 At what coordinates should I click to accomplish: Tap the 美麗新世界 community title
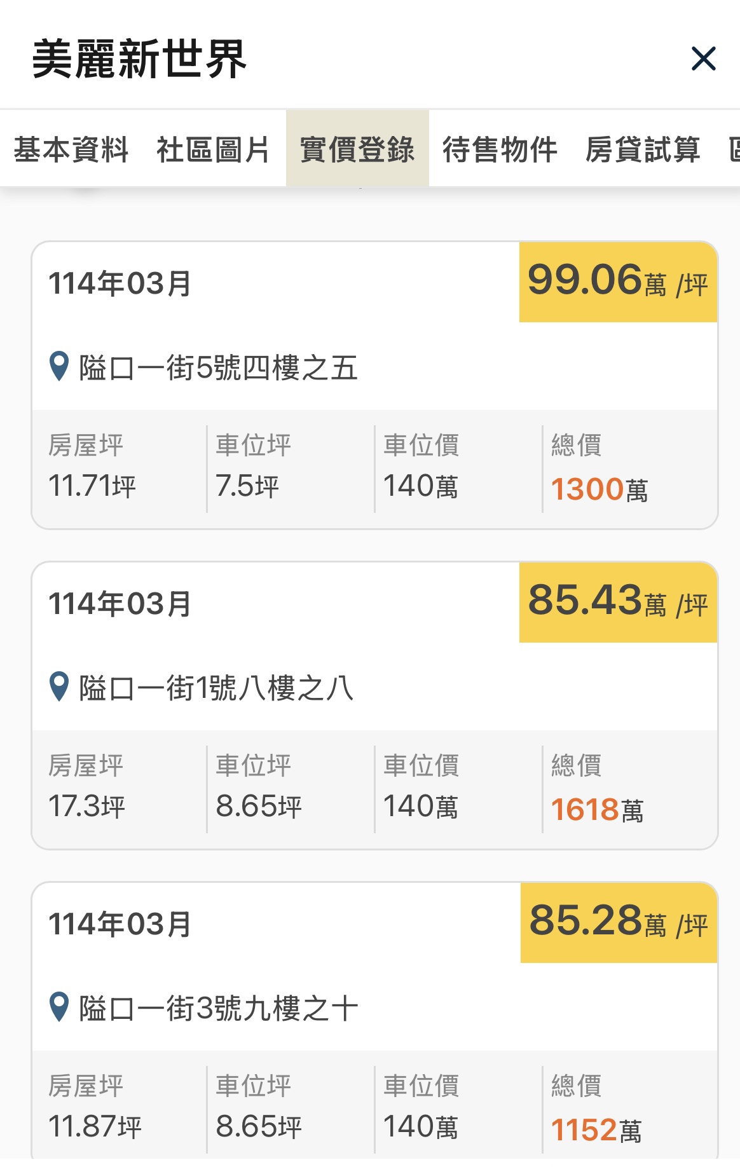point(139,59)
